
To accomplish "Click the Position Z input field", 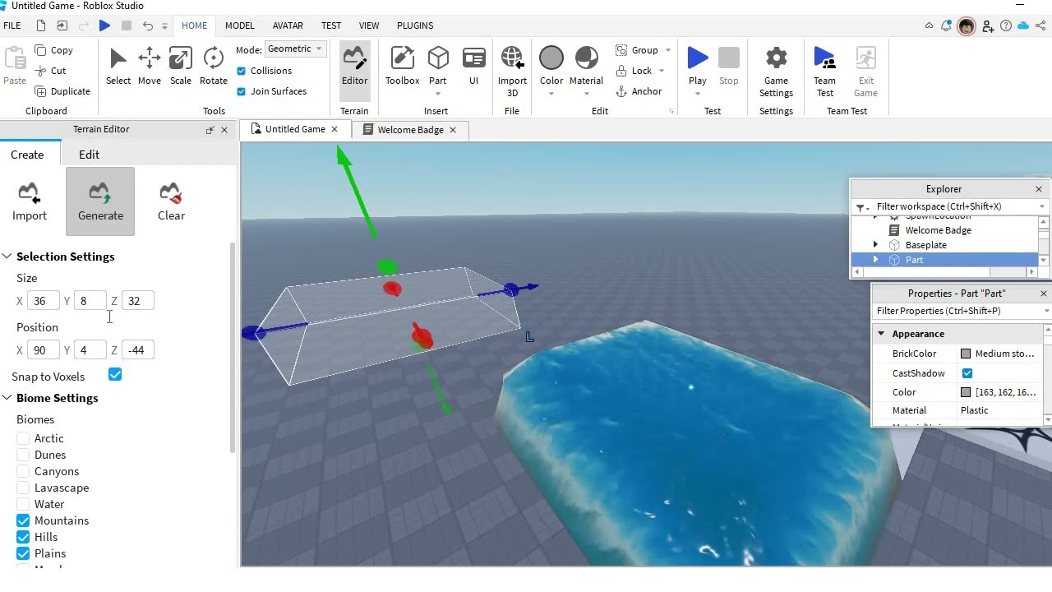I will (x=137, y=350).
